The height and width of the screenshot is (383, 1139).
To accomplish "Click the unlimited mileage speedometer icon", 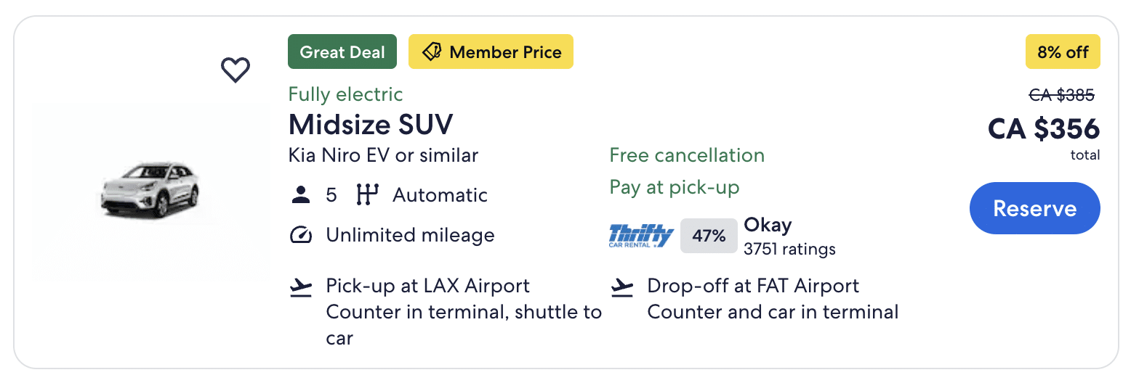I will 300,235.
